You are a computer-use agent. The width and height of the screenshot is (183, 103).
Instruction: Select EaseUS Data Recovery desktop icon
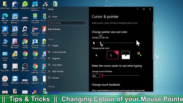(15, 18)
